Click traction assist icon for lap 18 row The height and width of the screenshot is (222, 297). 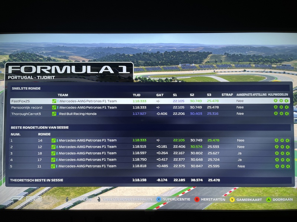click(277, 153)
